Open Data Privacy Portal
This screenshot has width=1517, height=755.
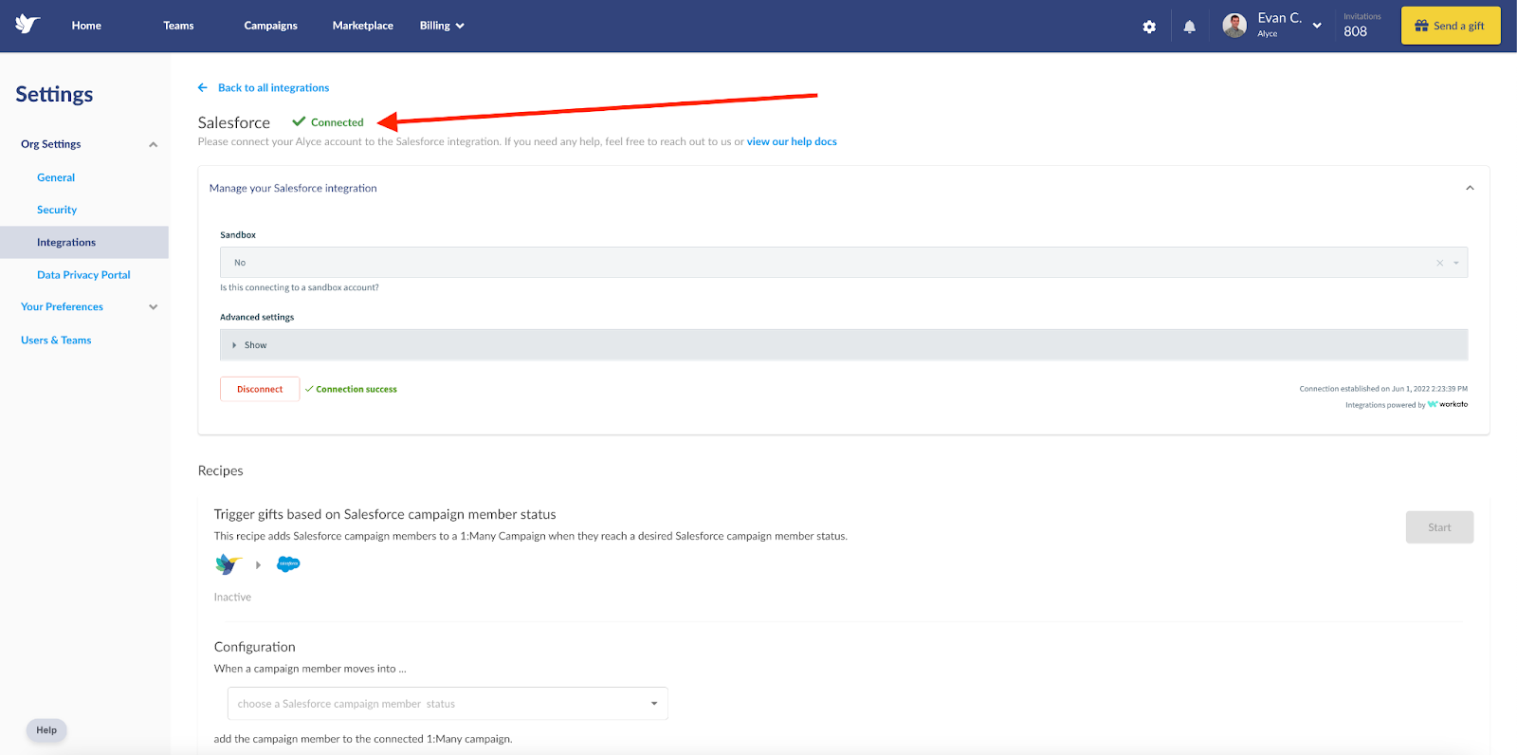click(x=83, y=275)
